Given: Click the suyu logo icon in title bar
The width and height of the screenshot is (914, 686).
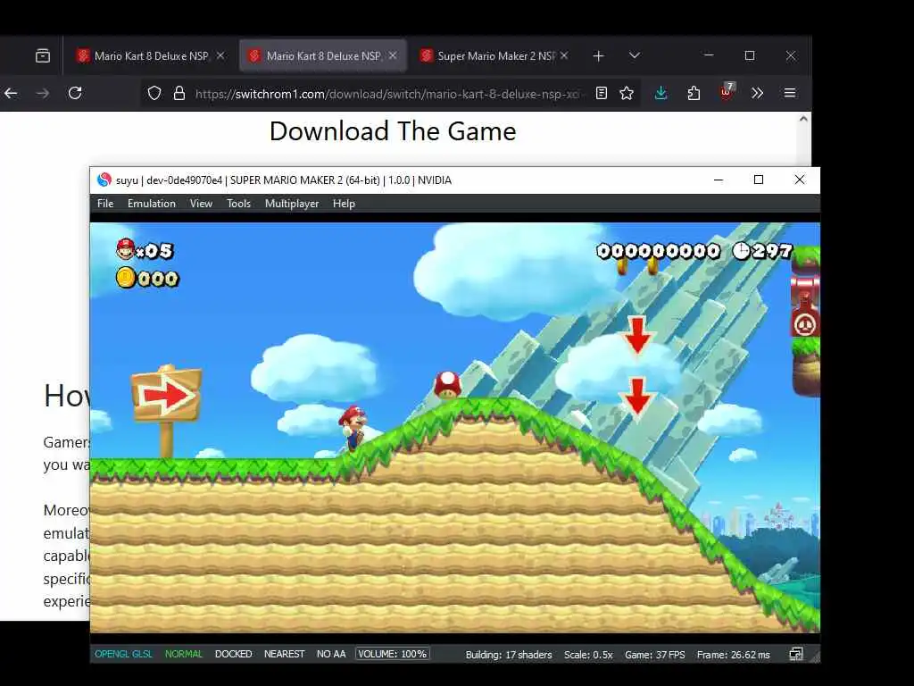Looking at the screenshot, I should (x=104, y=180).
